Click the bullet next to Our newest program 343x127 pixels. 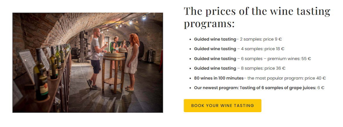point(190,88)
